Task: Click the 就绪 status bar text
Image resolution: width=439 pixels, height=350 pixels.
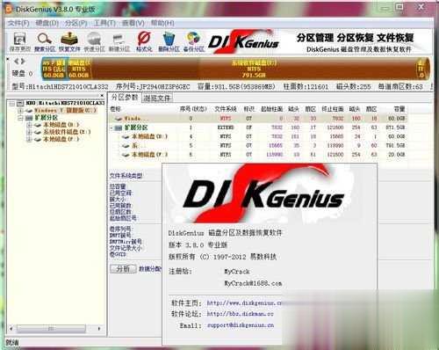Action: point(12,342)
